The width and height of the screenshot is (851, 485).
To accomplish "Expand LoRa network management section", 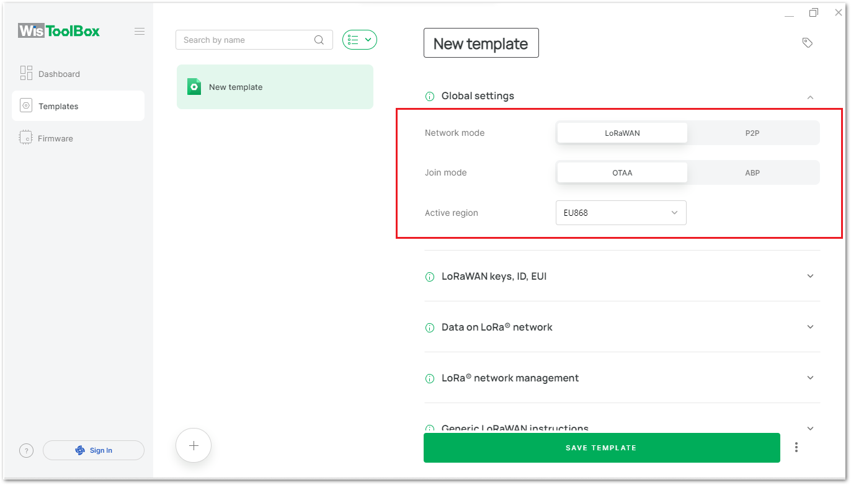I will click(810, 378).
